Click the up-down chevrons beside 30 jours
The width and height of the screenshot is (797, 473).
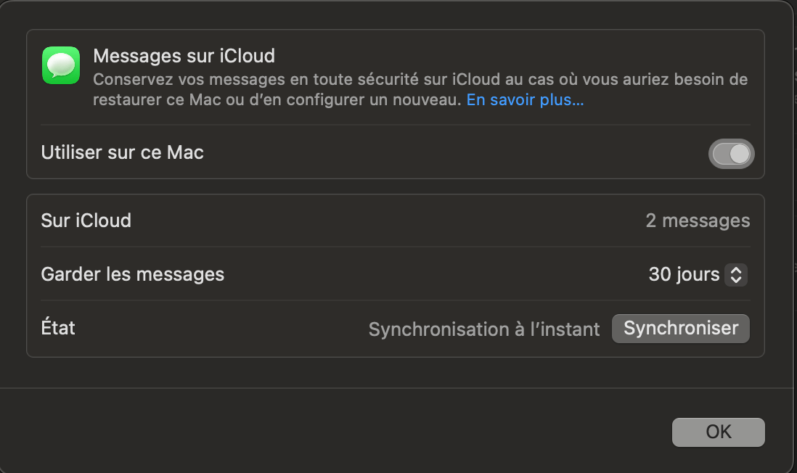(x=736, y=275)
